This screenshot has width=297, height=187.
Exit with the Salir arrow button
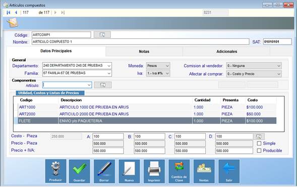point(229,171)
